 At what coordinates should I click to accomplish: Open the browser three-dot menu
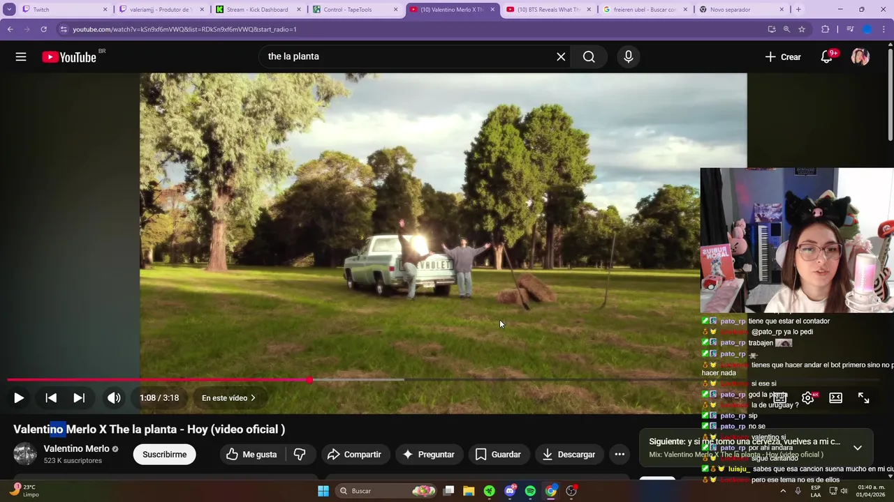tap(885, 29)
